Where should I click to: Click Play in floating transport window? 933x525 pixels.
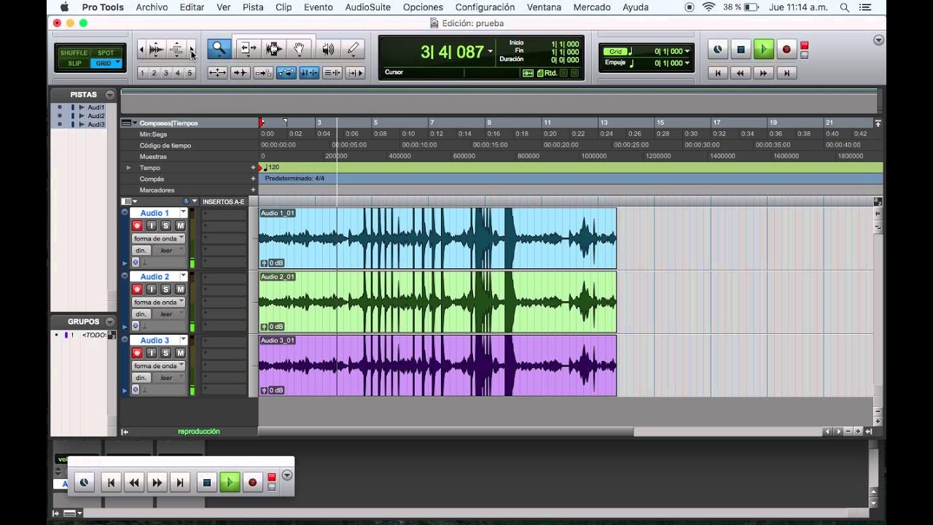(230, 482)
